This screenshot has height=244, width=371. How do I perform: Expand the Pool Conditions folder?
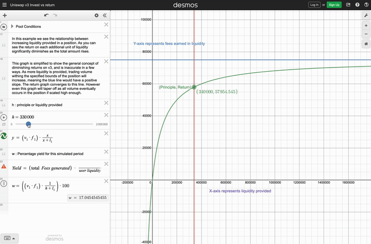point(12,26)
